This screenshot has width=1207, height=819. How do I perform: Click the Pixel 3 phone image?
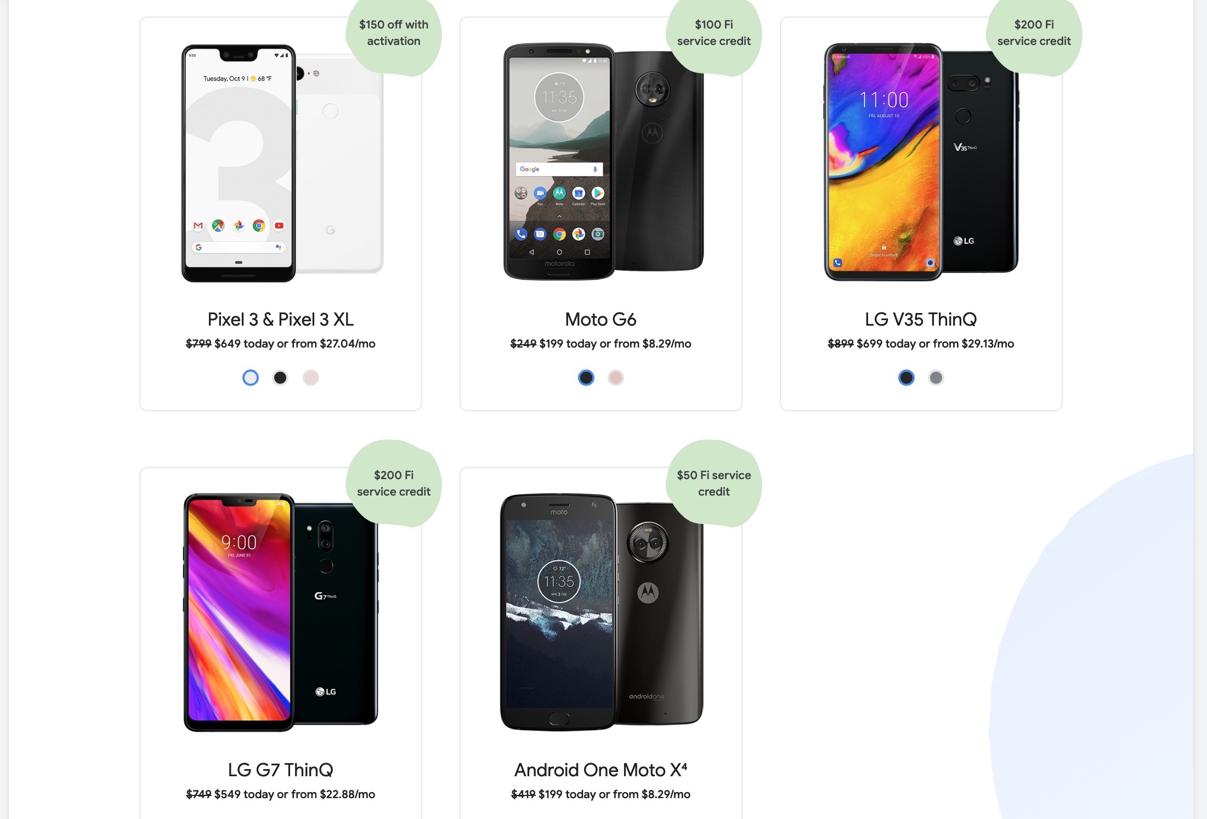click(282, 163)
